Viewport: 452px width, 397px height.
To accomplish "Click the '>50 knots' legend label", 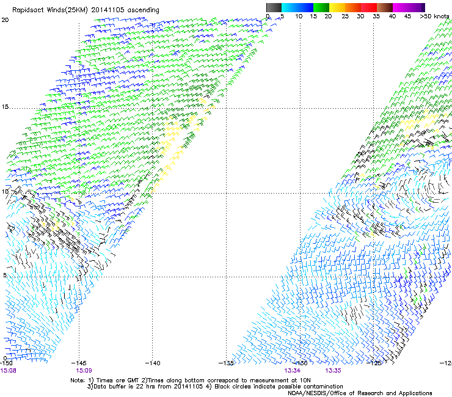I will pyautogui.click(x=434, y=16).
